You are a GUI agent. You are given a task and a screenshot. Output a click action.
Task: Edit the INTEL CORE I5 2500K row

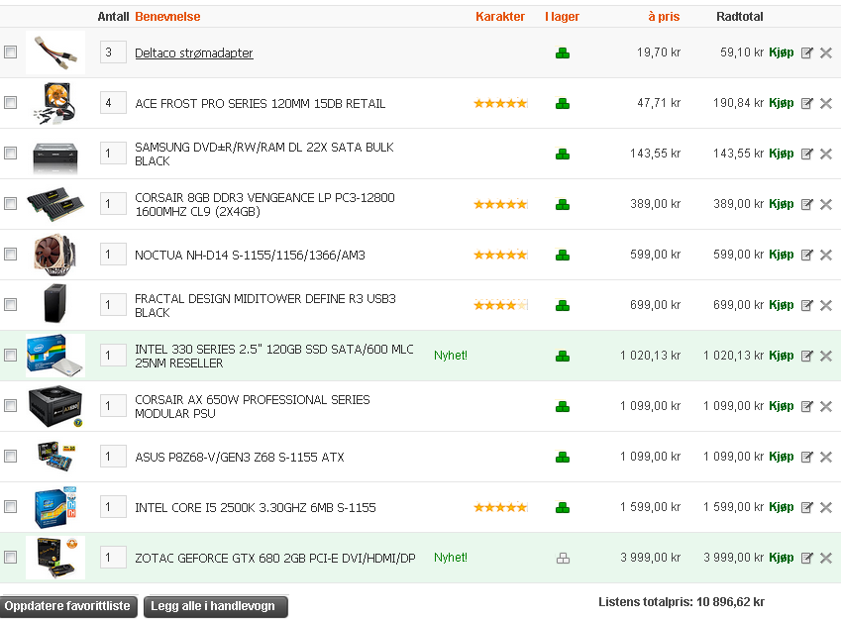click(x=806, y=507)
